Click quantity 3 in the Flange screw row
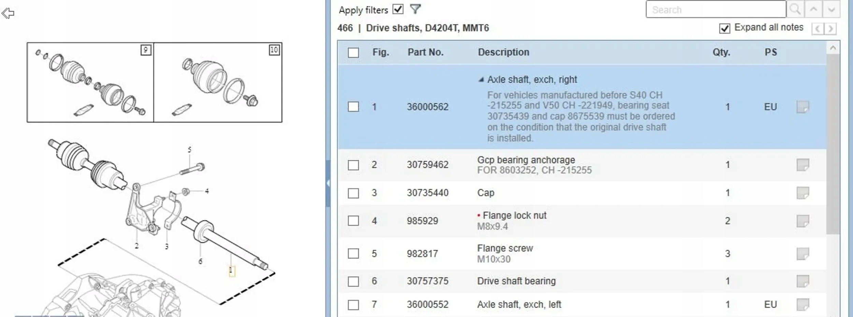The height and width of the screenshot is (317, 853). click(x=727, y=254)
